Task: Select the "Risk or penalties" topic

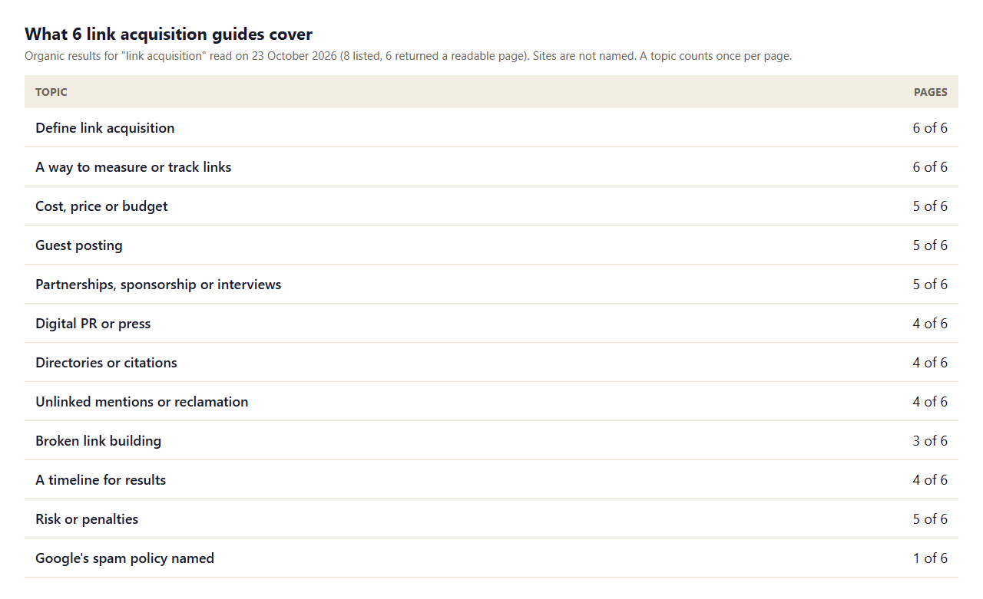Action: coord(87,519)
